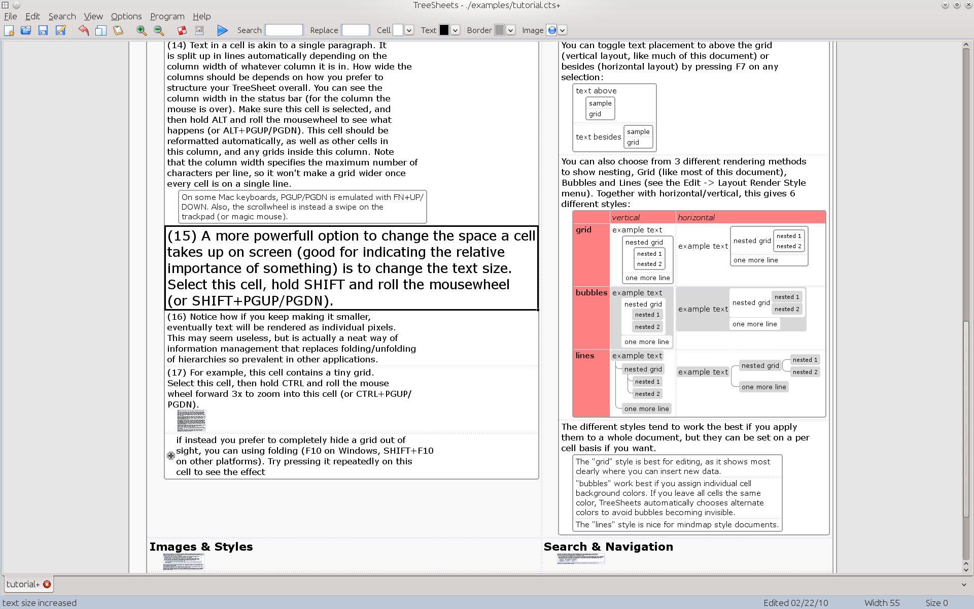Copy selection using the Copy icon

[101, 30]
